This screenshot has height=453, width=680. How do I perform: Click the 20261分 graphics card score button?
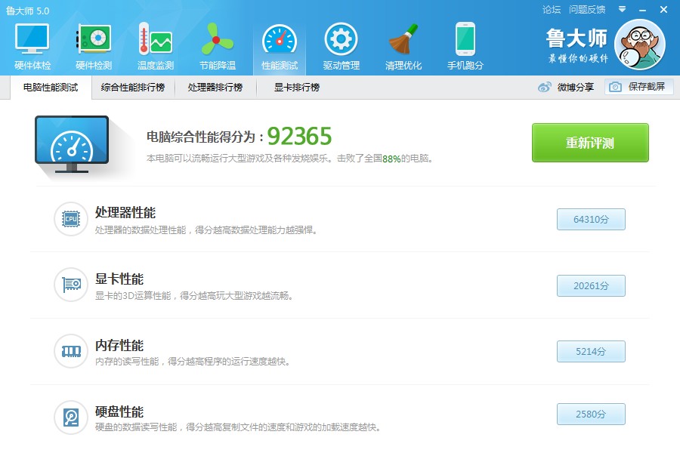click(591, 285)
